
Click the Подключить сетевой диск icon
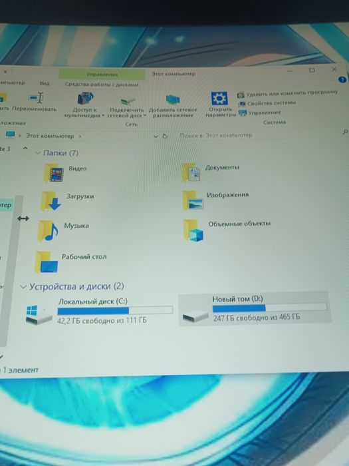(128, 101)
